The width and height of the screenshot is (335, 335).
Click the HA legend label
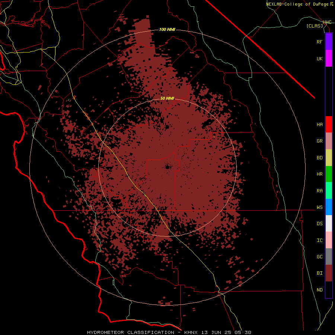(x=319, y=125)
